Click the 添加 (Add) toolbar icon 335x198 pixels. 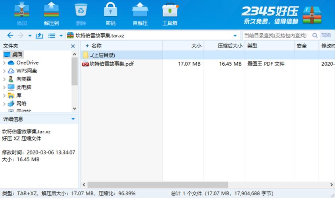coord(22,10)
